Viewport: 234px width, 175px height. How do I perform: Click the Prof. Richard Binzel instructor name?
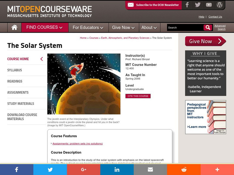point(137,59)
